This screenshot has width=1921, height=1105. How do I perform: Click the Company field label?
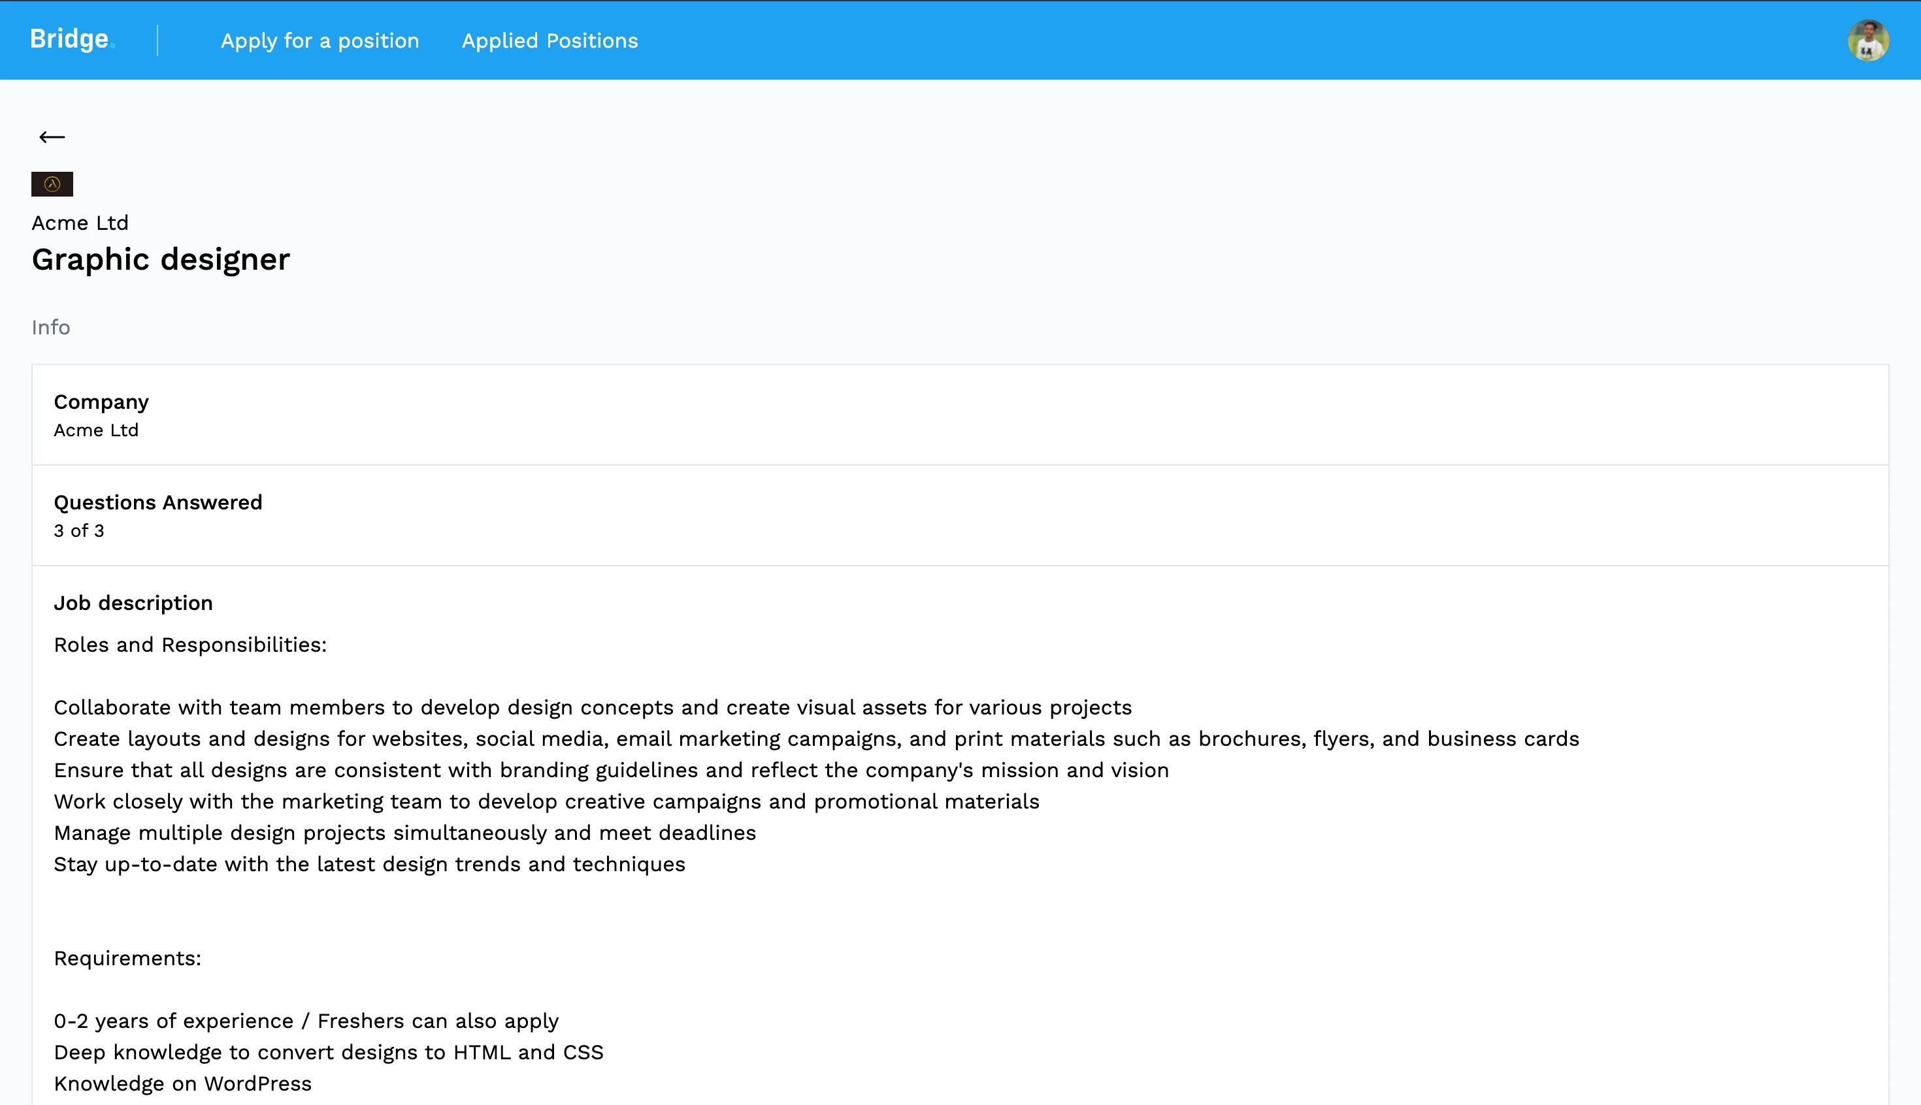point(101,402)
